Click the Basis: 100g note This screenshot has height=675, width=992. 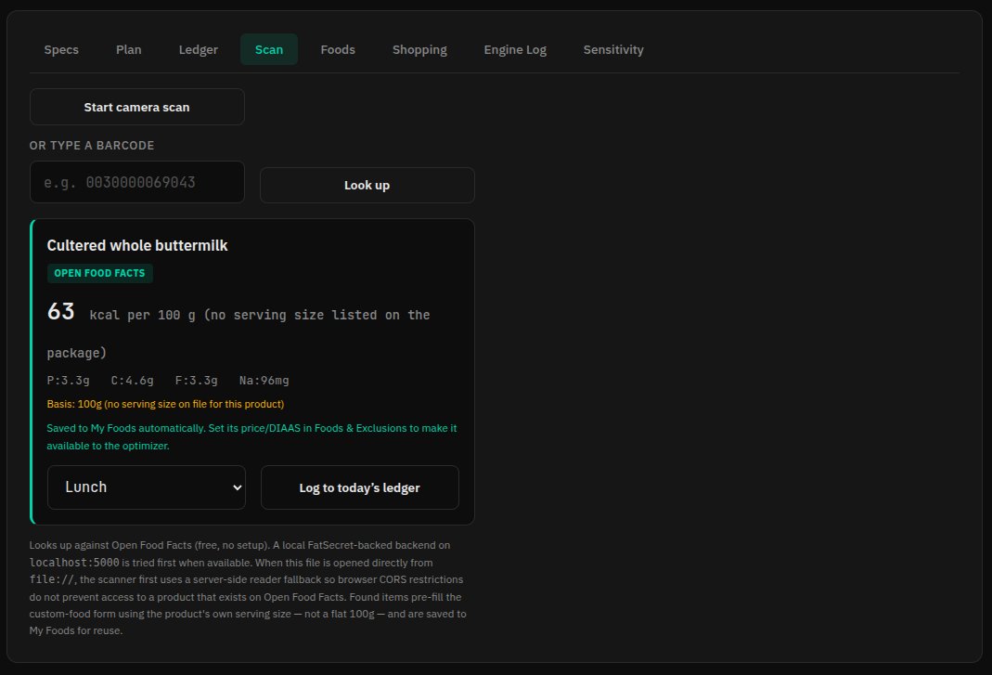click(165, 404)
